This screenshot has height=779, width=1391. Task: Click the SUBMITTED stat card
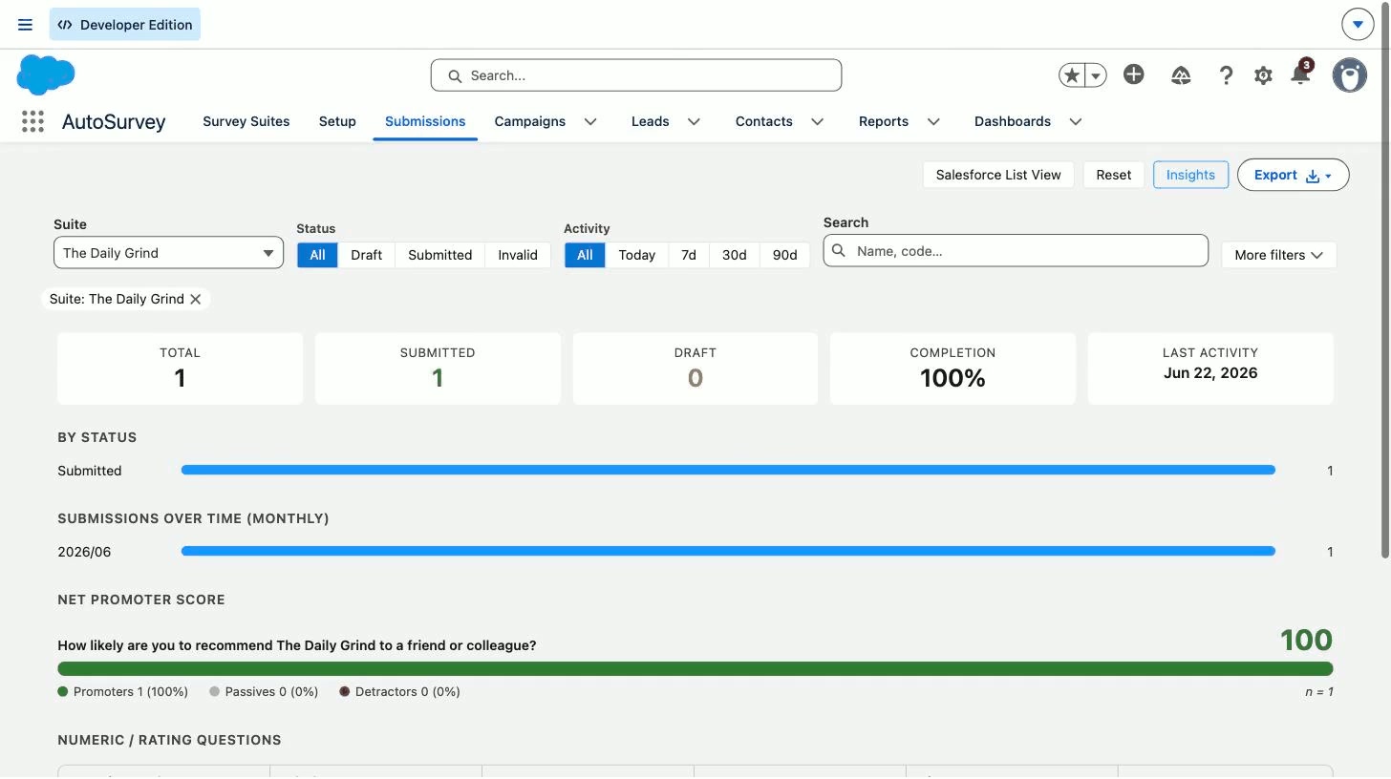point(438,368)
